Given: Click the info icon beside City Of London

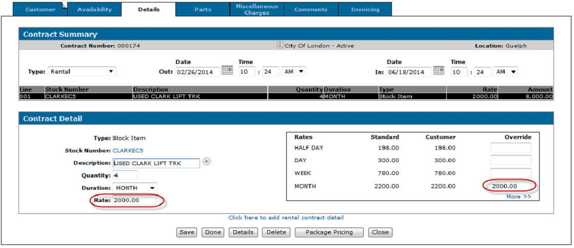Looking at the screenshot, I should pyautogui.click(x=280, y=45).
